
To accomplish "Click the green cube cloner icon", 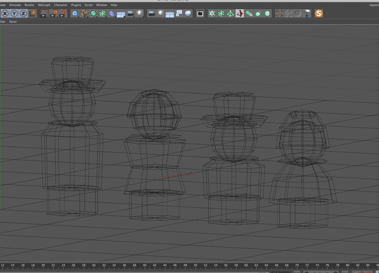I will [x=249, y=14].
